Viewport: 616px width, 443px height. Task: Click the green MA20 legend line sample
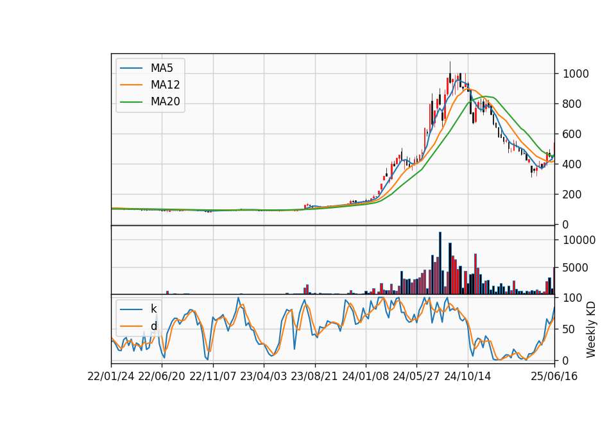(x=131, y=101)
